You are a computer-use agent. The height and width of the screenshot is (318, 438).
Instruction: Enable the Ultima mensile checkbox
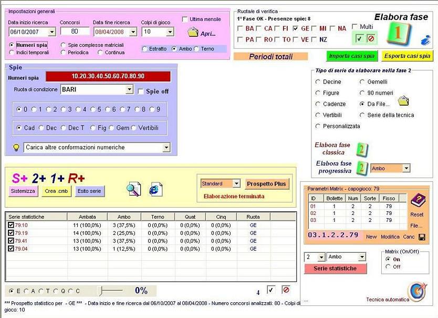tap(185, 19)
